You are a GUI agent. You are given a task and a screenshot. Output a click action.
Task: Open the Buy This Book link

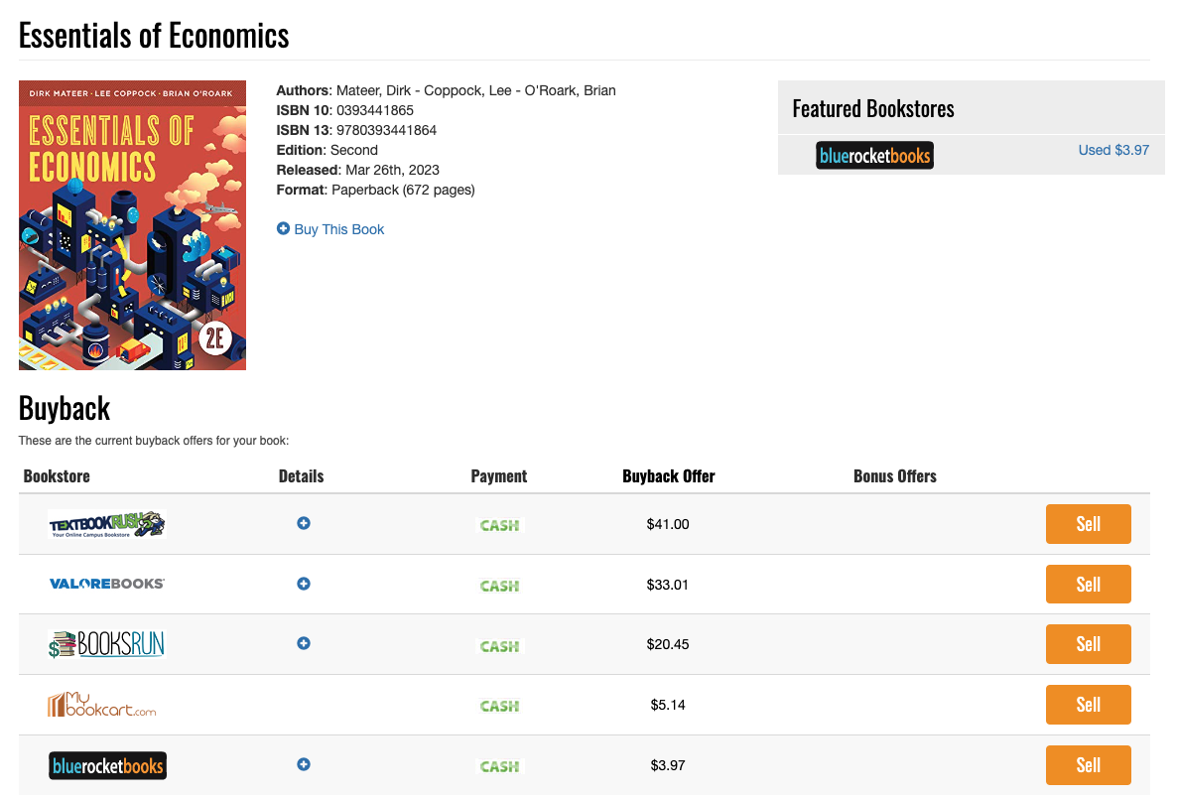337,228
